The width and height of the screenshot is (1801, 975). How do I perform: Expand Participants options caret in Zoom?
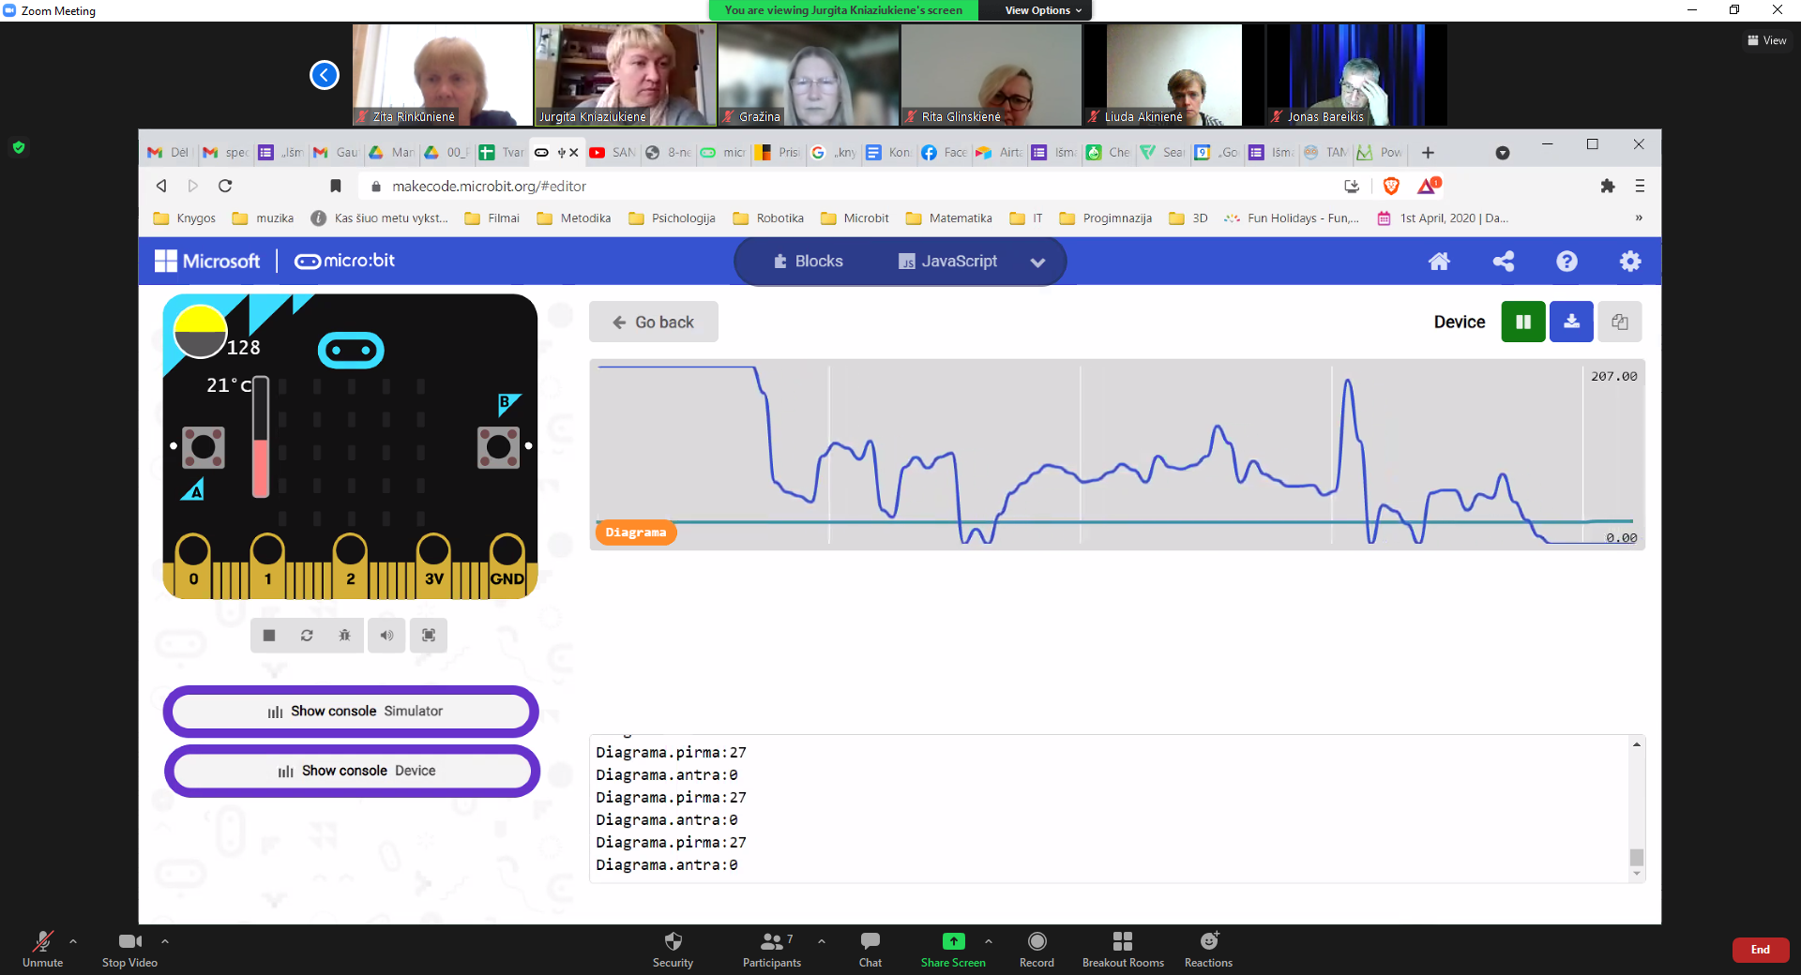tap(822, 941)
